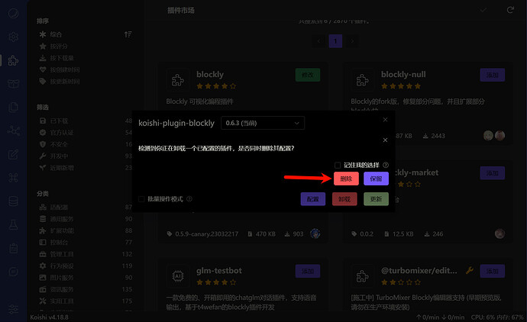Filter by 近期新增 plugins

pos(86,168)
